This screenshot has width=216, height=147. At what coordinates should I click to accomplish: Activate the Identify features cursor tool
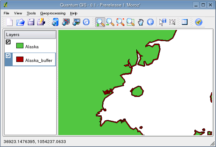(163, 22)
